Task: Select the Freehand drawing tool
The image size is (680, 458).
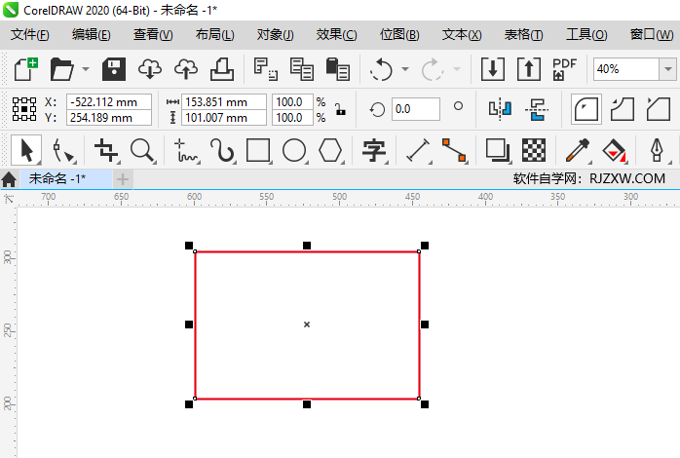Action: click(186, 150)
